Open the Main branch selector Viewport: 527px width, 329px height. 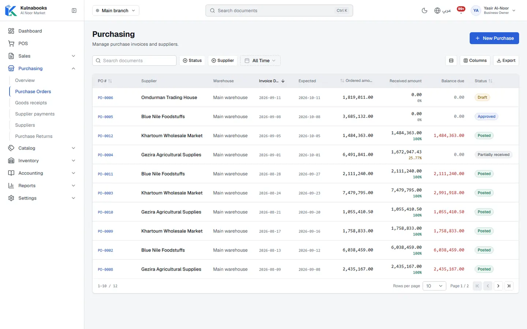[116, 11]
